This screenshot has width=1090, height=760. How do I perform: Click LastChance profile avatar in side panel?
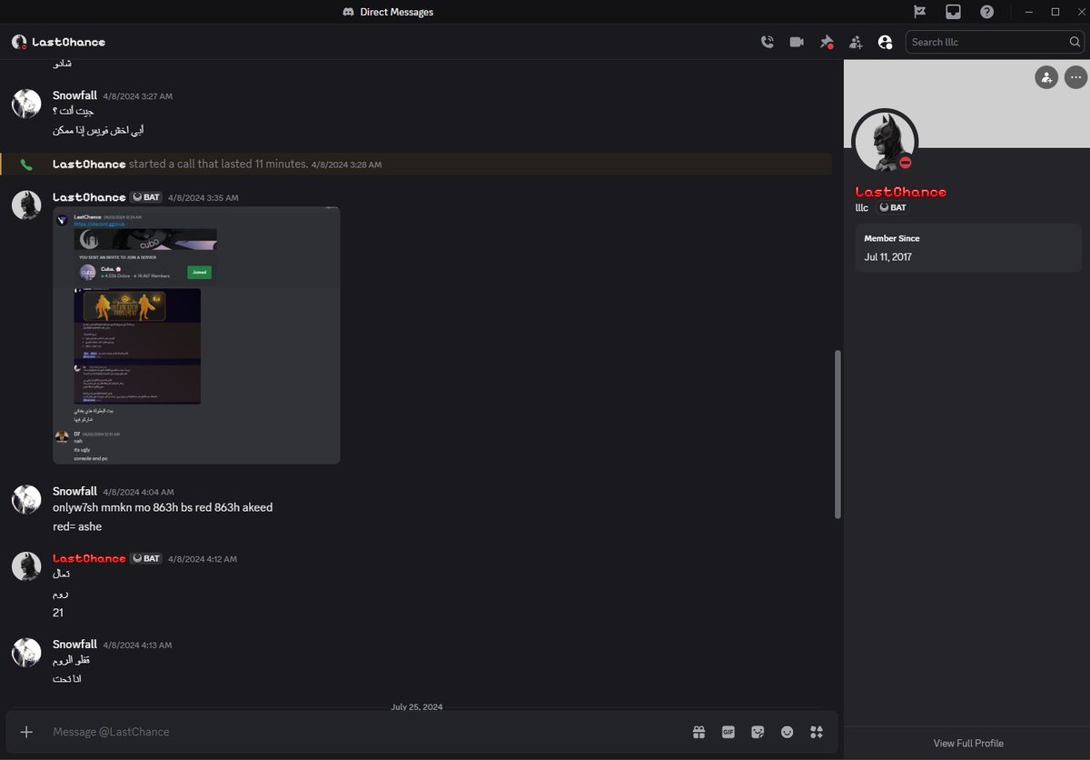coord(884,142)
